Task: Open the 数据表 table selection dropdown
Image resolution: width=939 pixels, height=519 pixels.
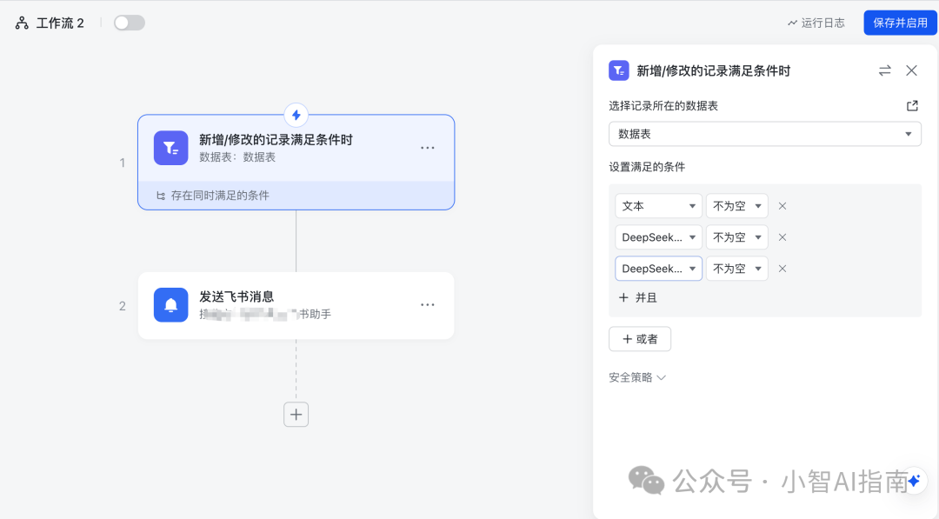Action: tap(764, 134)
